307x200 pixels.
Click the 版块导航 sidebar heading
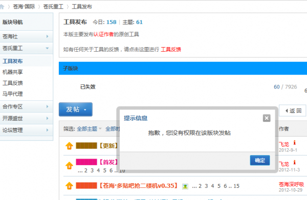[x=12, y=22]
